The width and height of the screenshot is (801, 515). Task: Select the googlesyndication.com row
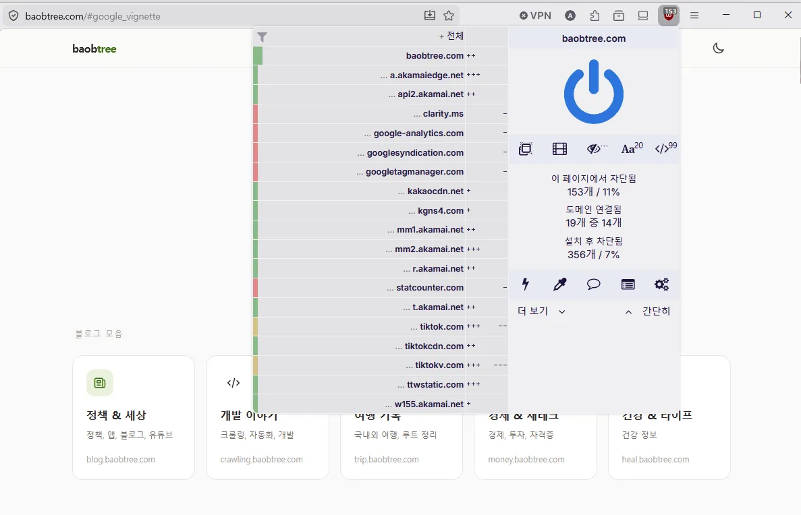380,152
